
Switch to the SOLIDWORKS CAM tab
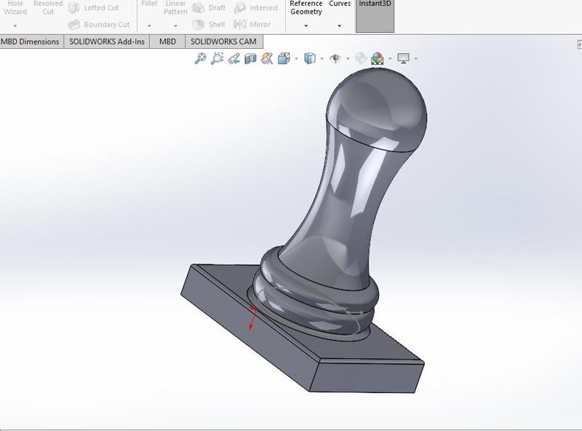point(223,41)
